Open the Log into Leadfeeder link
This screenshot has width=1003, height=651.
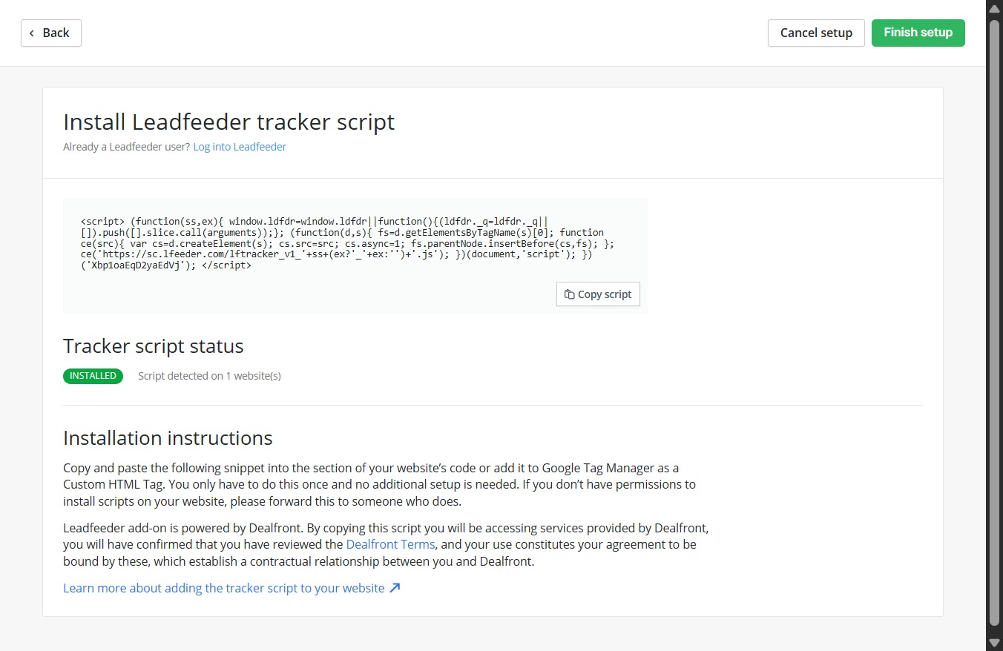click(240, 147)
